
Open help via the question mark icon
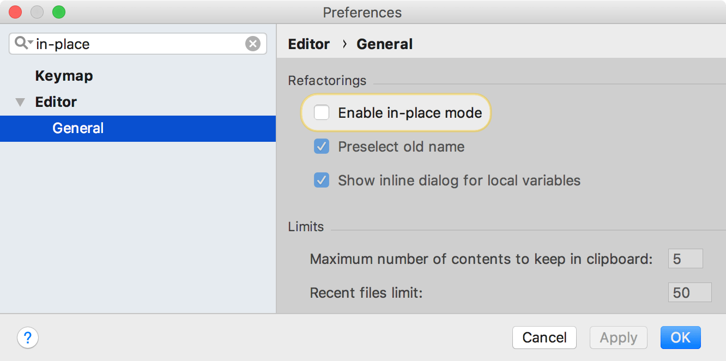(x=28, y=338)
